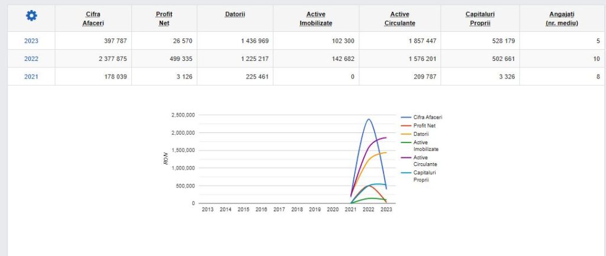Click the 209 787 current assets cell
This screenshot has height=256, width=606.
click(399, 76)
